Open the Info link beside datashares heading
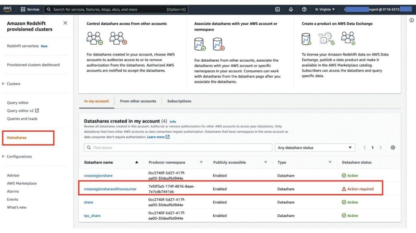The height and width of the screenshot is (233, 416). 173,121
